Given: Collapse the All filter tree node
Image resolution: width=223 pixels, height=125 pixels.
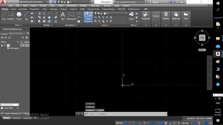Looking at the screenshot, I should coord(2,45).
